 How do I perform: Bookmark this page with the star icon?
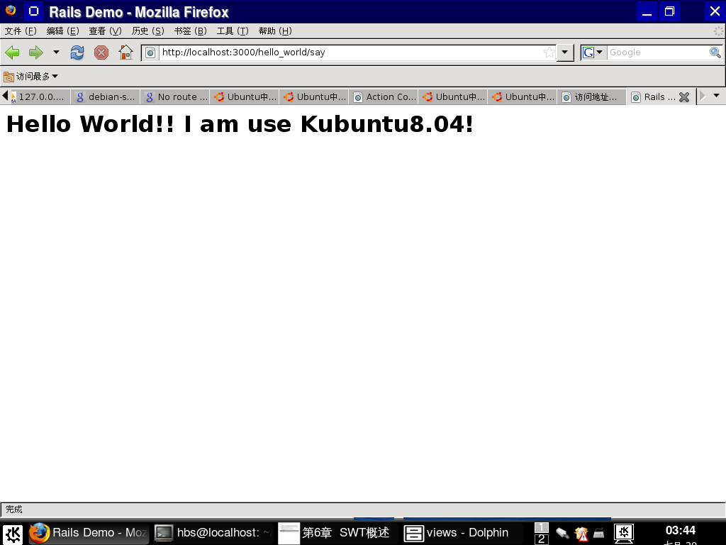tap(549, 53)
